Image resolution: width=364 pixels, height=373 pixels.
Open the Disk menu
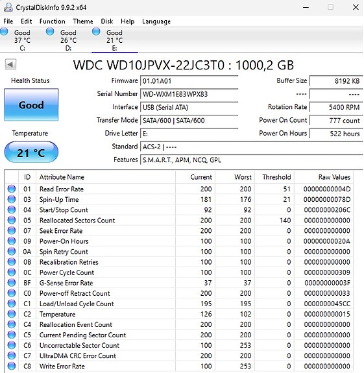107,21
